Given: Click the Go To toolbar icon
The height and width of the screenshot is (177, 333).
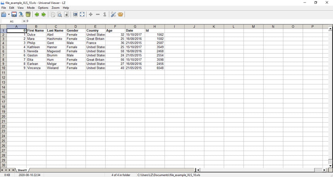Looking at the screenshot, I should (67, 14).
